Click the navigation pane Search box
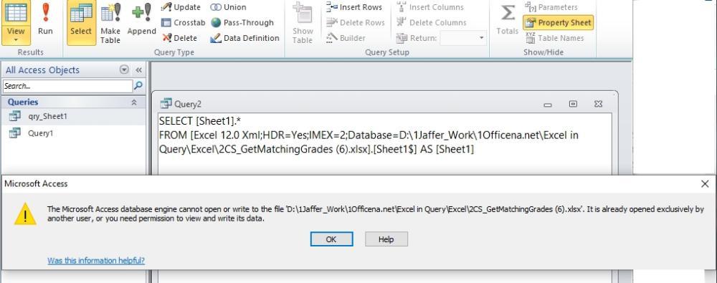 (67, 86)
